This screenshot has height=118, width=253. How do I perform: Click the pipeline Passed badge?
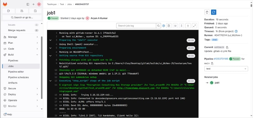(235, 59)
